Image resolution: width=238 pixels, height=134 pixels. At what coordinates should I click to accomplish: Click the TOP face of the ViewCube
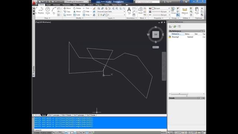(155, 35)
